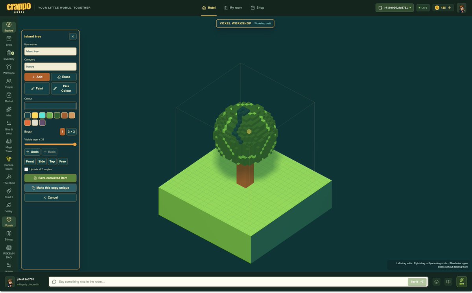Switch to Top view
This screenshot has width=472, height=293.
point(52,161)
